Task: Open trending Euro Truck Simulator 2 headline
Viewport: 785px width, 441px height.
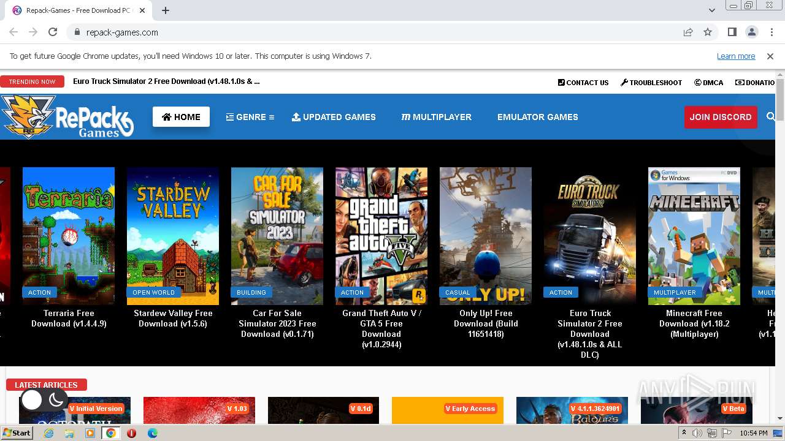Action: 166,81
